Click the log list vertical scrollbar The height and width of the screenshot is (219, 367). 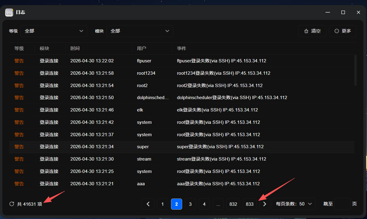[355, 70]
